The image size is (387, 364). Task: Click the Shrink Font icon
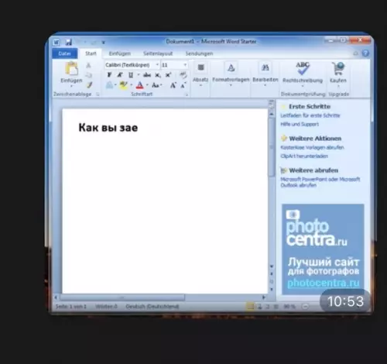183,85
